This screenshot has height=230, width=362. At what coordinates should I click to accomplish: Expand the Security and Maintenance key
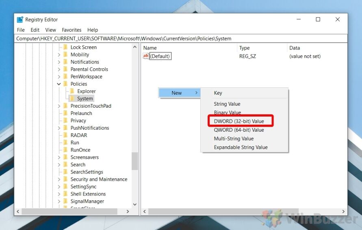click(x=59, y=180)
